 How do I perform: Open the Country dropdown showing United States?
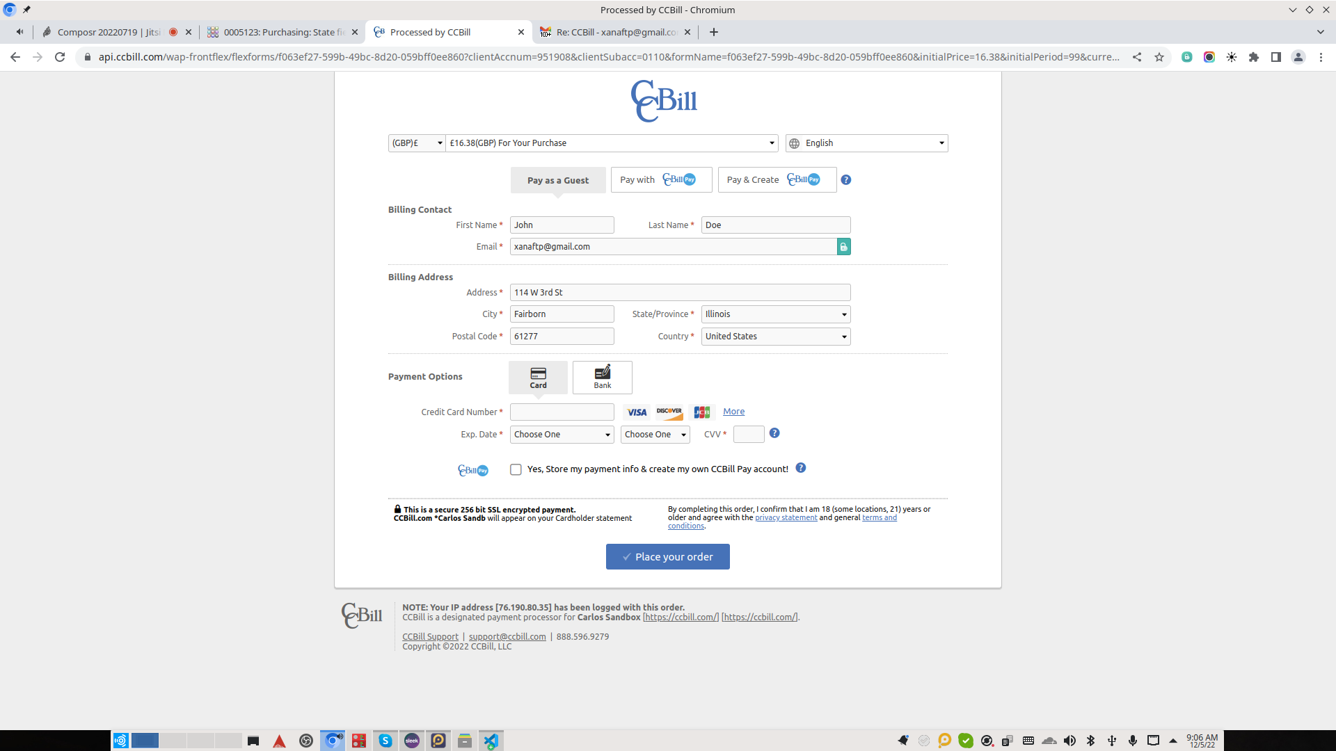click(x=775, y=337)
